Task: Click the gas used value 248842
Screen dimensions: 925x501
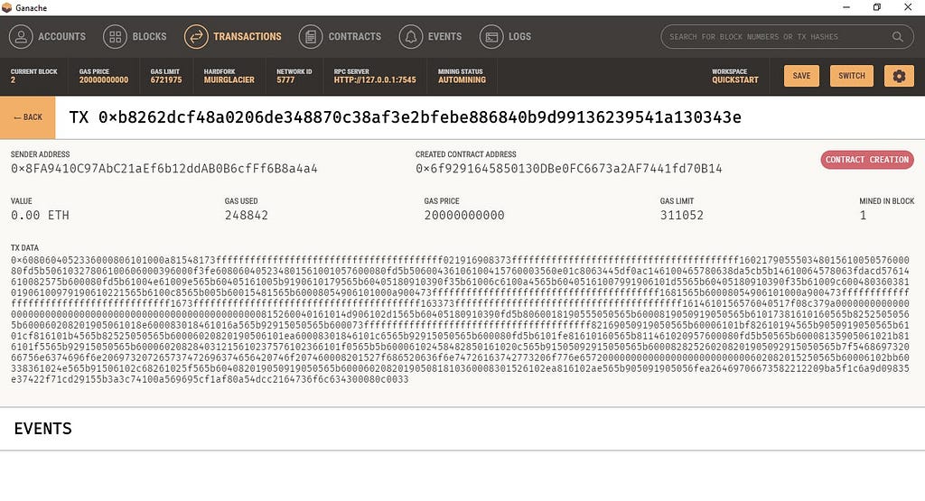Action: (247, 215)
